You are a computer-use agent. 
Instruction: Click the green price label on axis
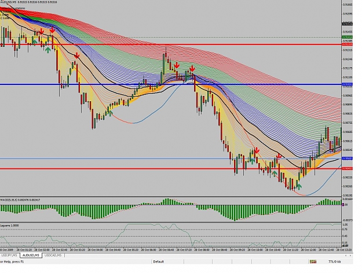(347, 37)
